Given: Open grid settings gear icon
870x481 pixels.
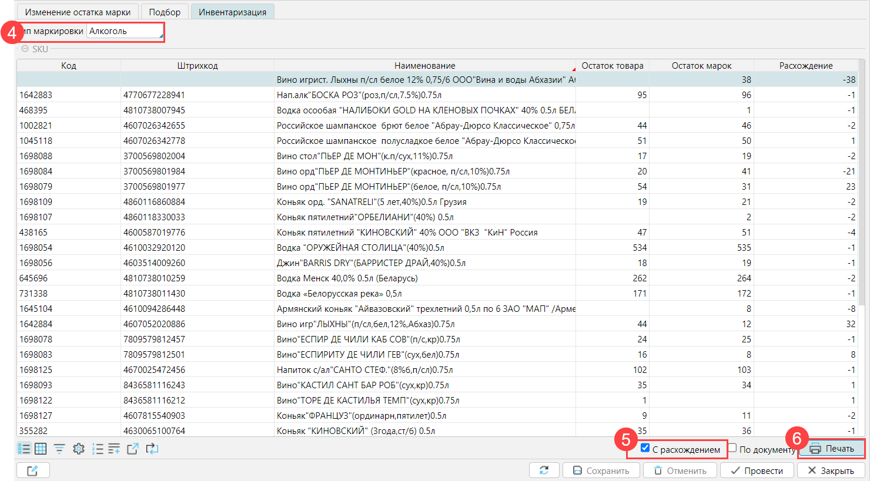Looking at the screenshot, I should 79,449.
